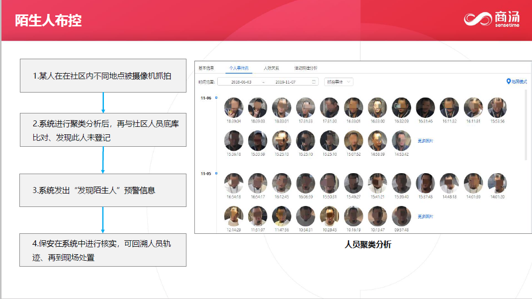Image resolution: width=532 pixels, height=299 pixels.
Task: Click the 人员聚类分析 caption
Action: point(368,244)
